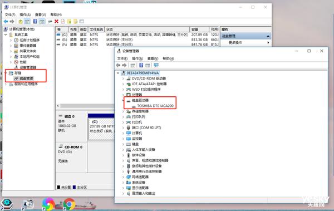Screen dimensions: 334x211
Task: Select TOSHIBA DT01ACA200 disk drive
Action: point(155,106)
